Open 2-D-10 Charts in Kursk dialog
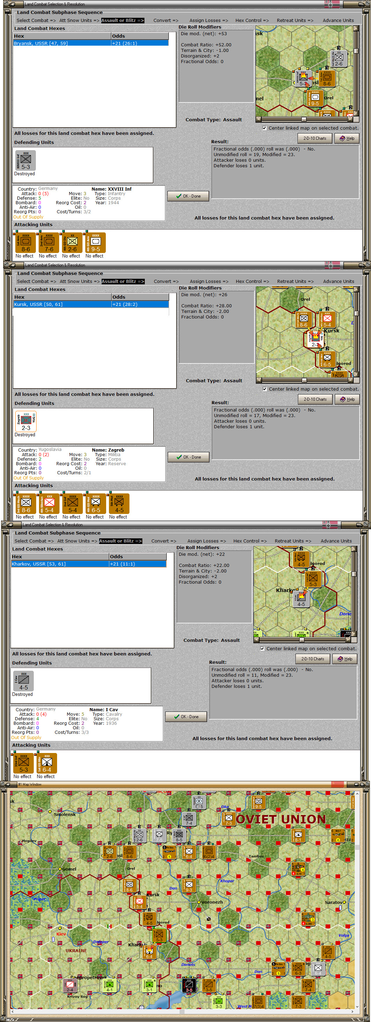The image size is (371, 1022). tap(315, 400)
